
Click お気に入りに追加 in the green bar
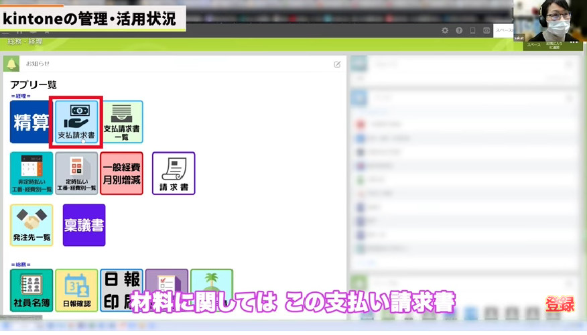(x=554, y=46)
